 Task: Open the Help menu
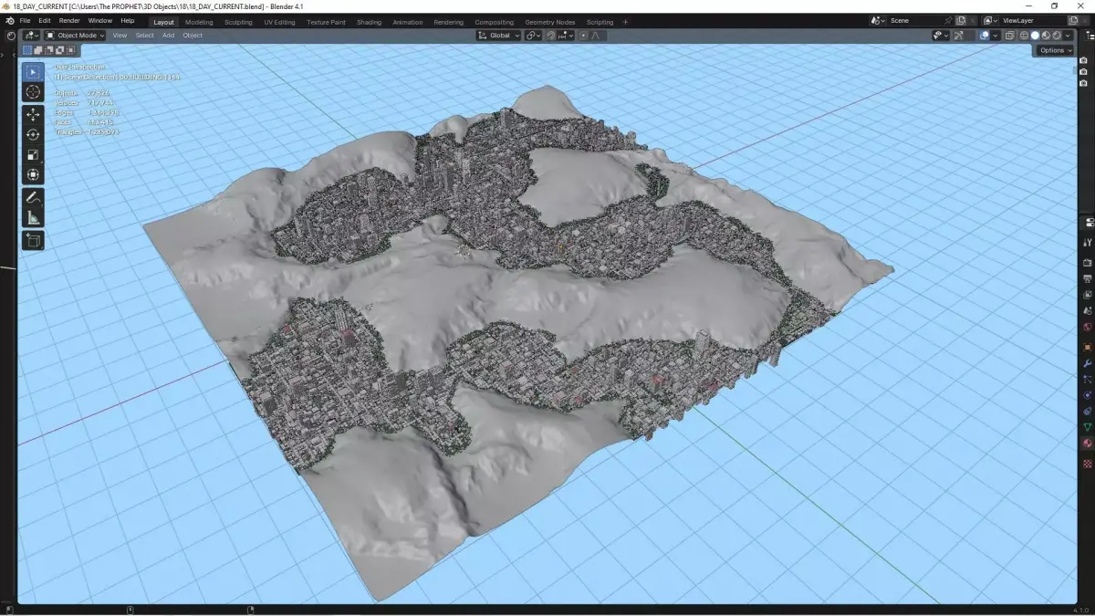pyautogui.click(x=128, y=20)
